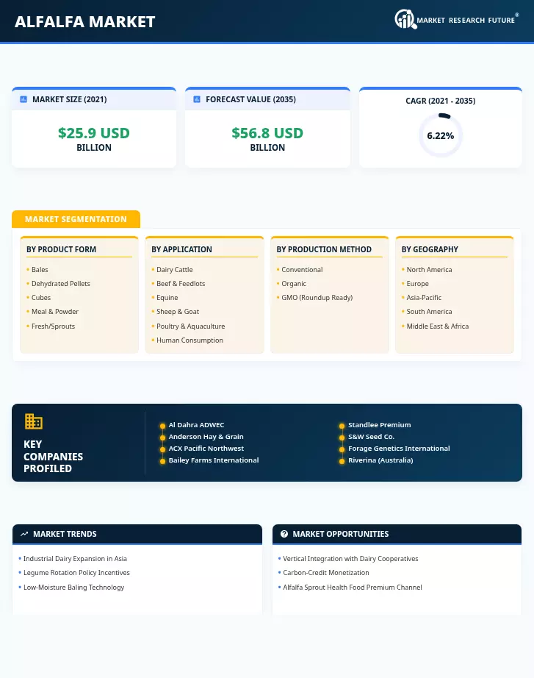Click the 6.22% CAGR circular progress ring
Screen dimensions: 534x678
click(x=440, y=135)
